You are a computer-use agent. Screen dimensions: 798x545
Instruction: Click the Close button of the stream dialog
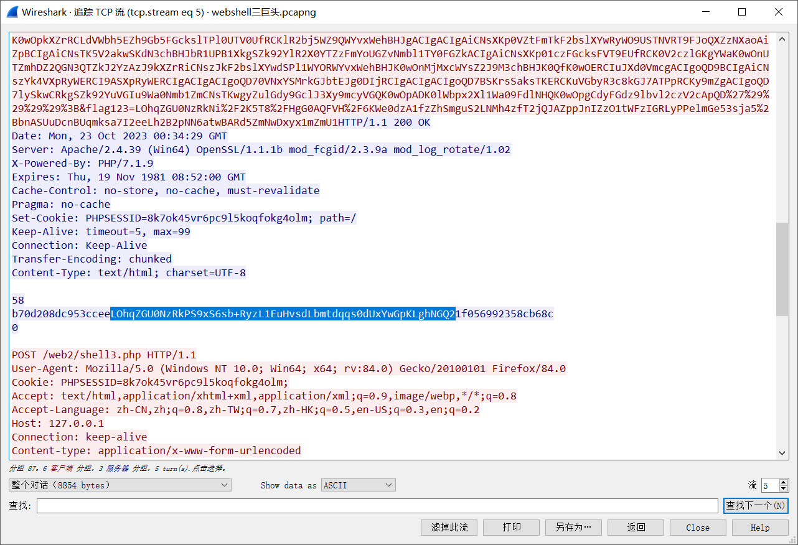click(697, 527)
